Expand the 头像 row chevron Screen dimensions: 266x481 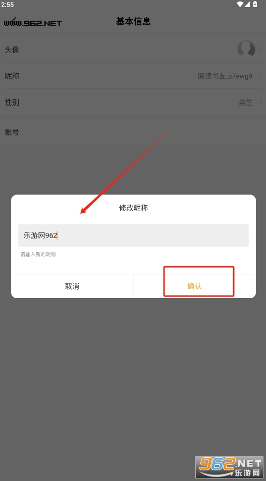click(x=260, y=49)
